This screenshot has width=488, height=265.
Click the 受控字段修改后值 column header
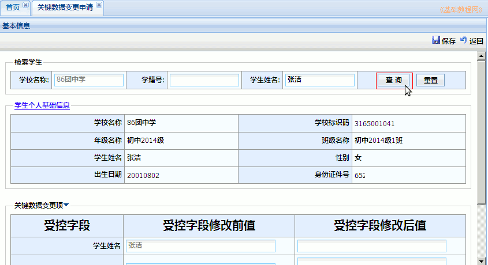point(380,226)
